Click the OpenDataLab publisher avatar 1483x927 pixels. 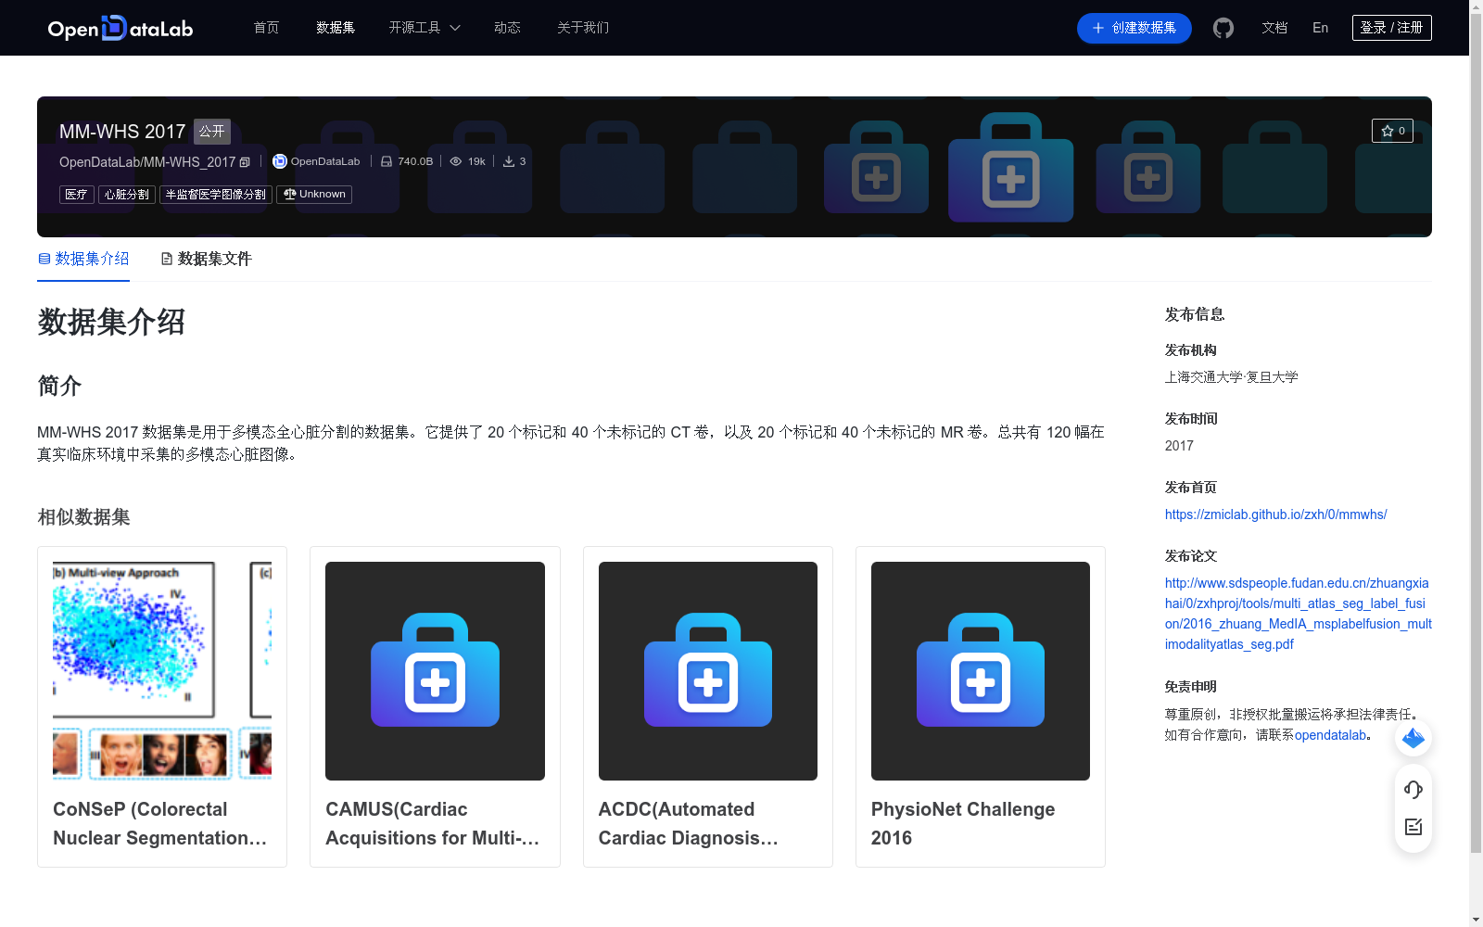point(280,161)
